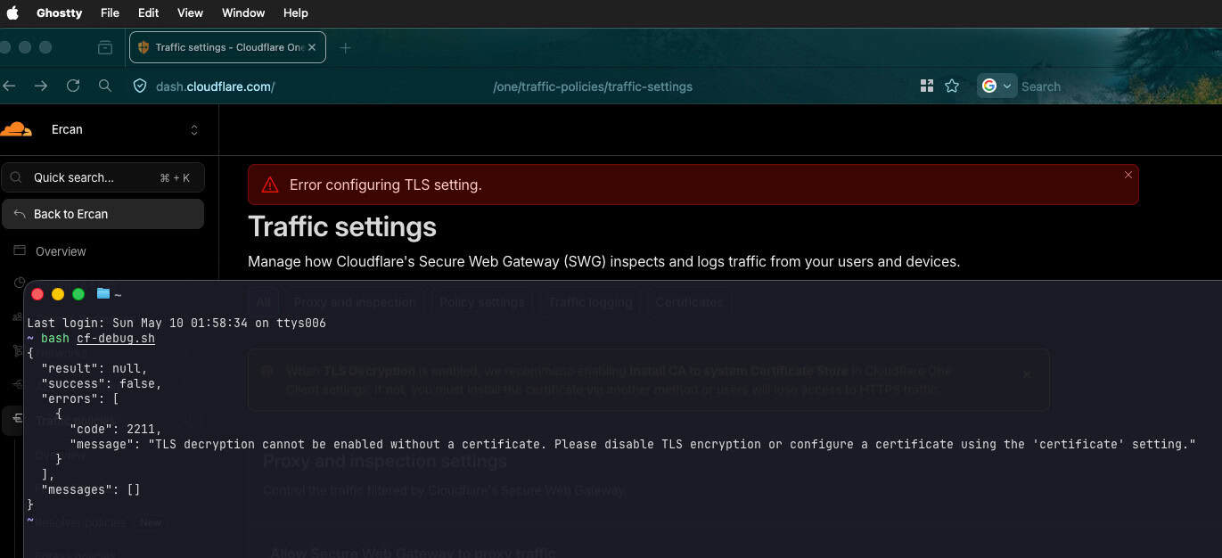This screenshot has height=558, width=1222.
Task: Go forward with the browser forward arrow
Action: pyautogui.click(x=41, y=86)
